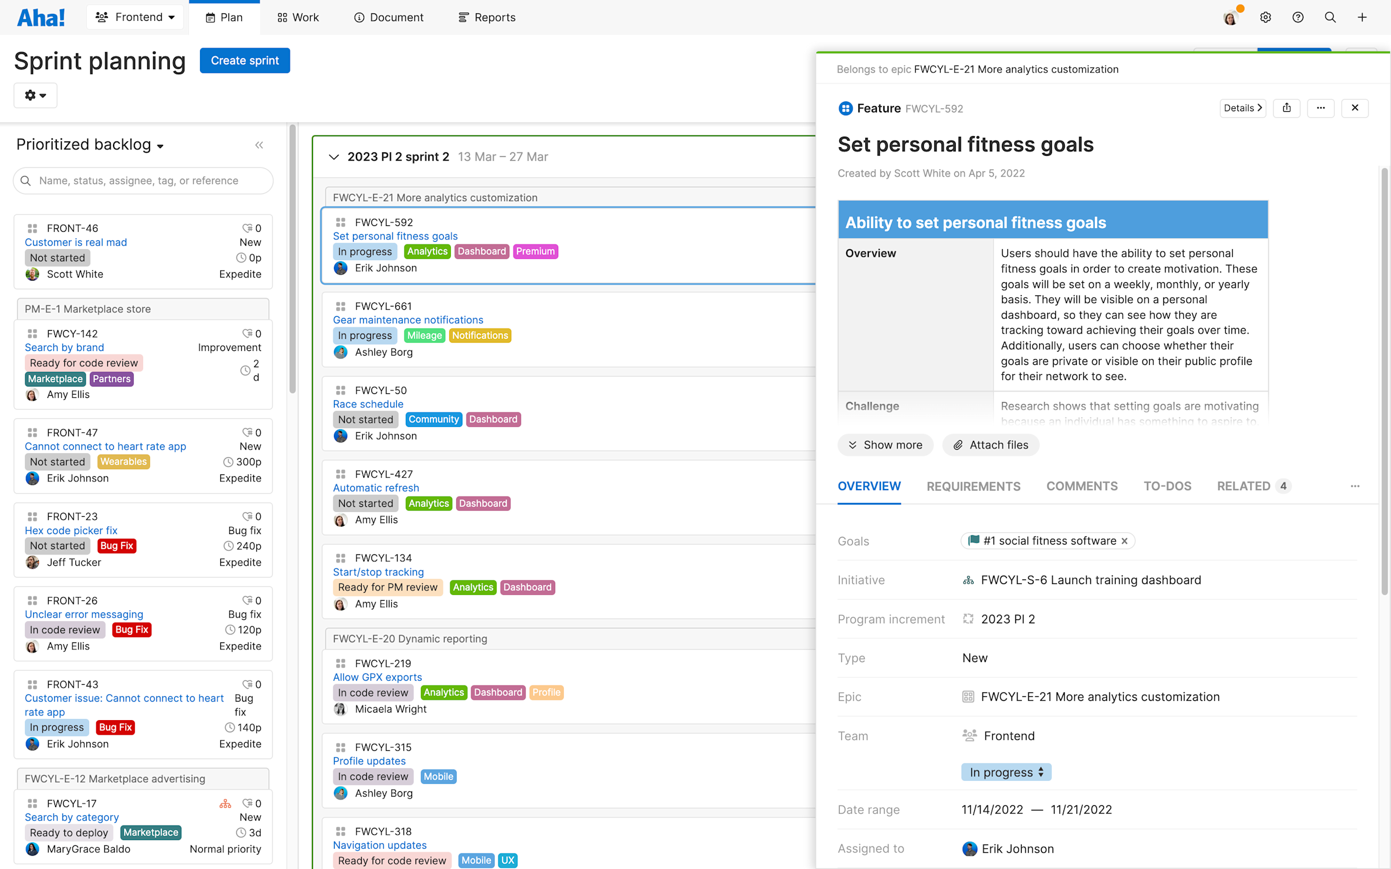The width and height of the screenshot is (1391, 869).
Task: Open the help question mark icon
Action: pyautogui.click(x=1298, y=17)
